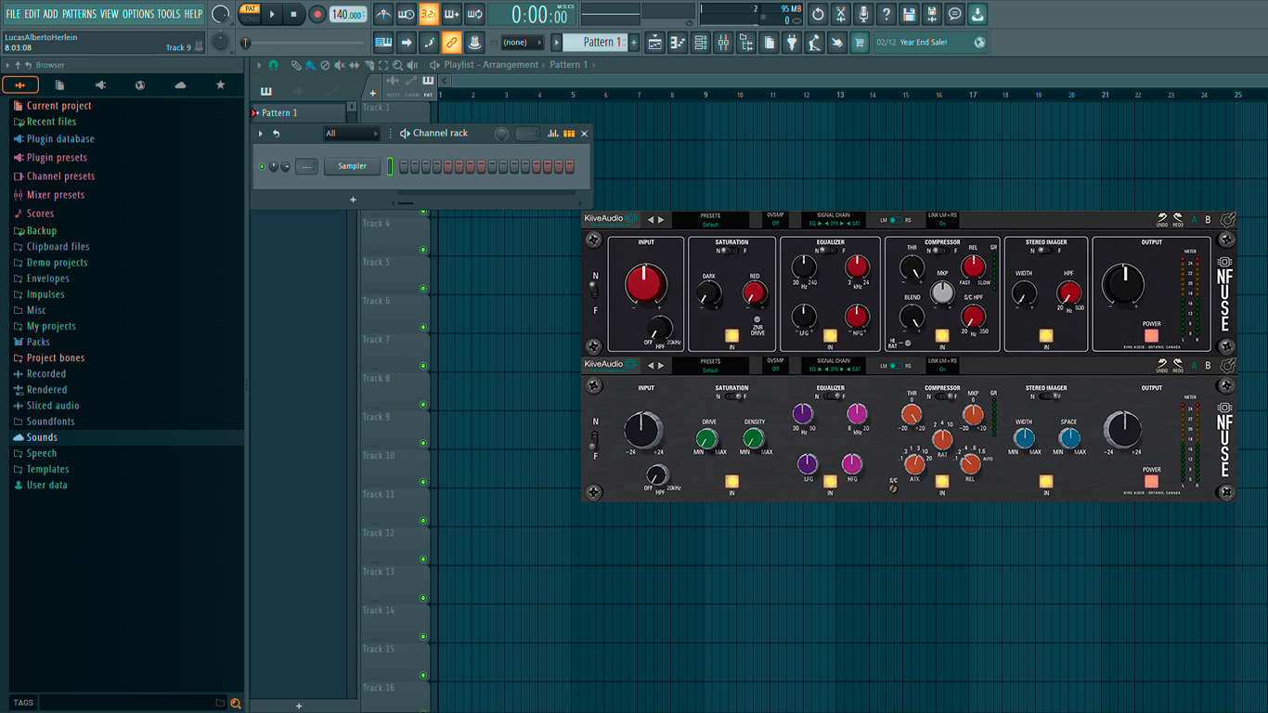The height and width of the screenshot is (713, 1268).
Task: Open the TOOLS menu
Action: [x=169, y=14]
